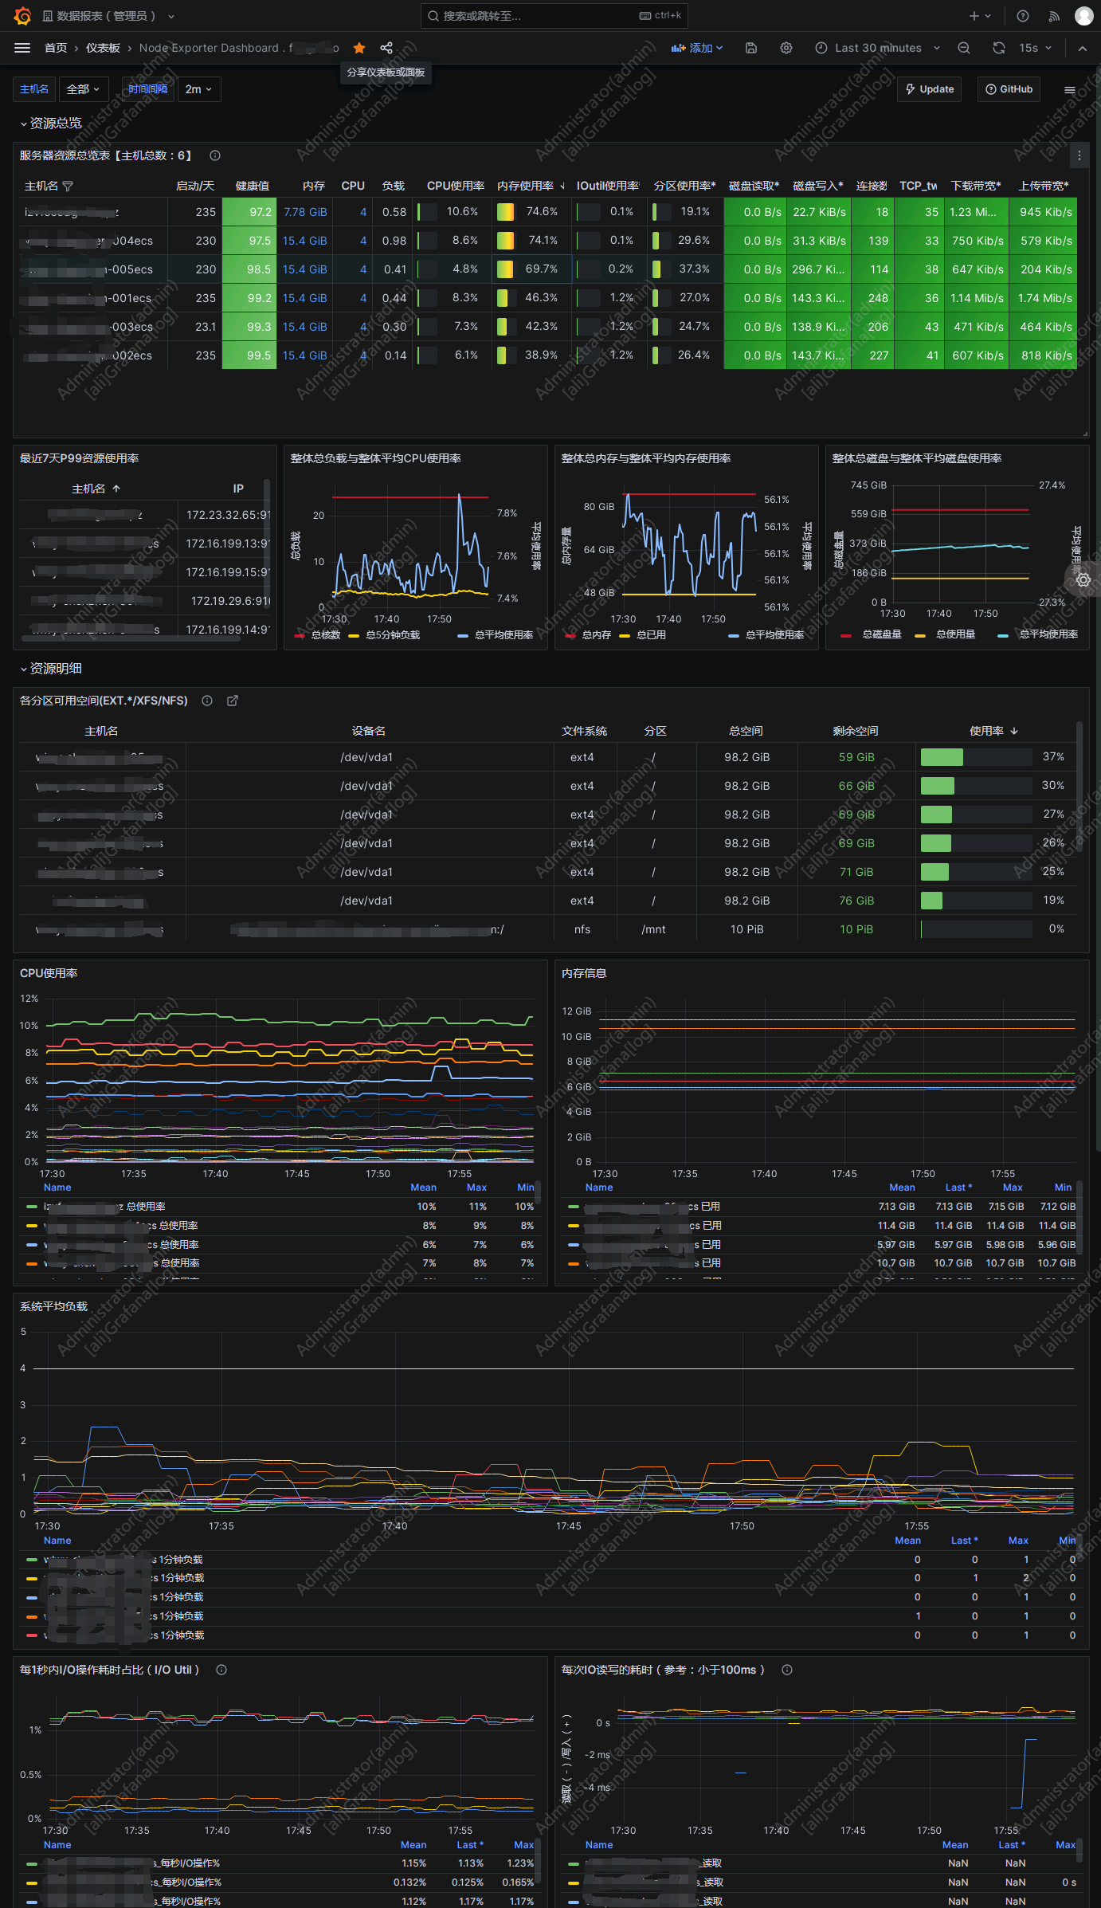The image size is (1101, 1908).
Task: Toggle 总使用量 series in disk chart legend
Action: coord(955,634)
